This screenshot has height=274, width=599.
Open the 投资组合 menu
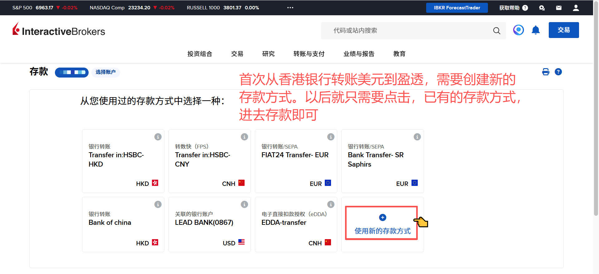pyautogui.click(x=200, y=54)
